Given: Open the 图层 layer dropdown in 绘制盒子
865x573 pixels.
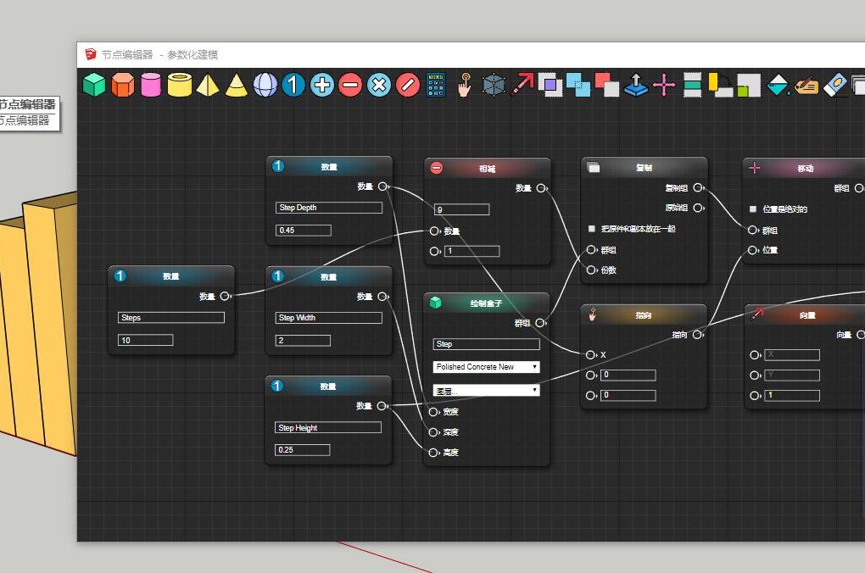Looking at the screenshot, I should pyautogui.click(x=485, y=389).
